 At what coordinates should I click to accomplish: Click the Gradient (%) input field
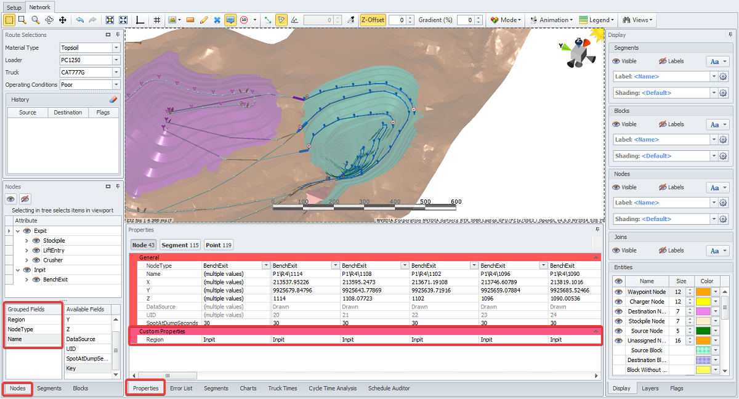[x=465, y=20]
